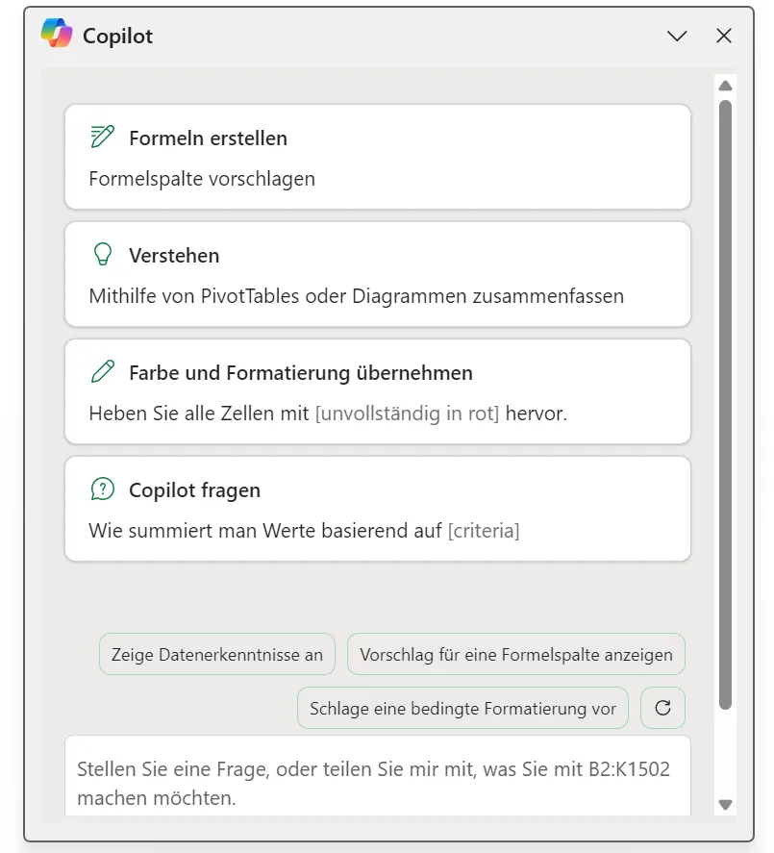
Task: Refresh the suggested prompts
Action: 662,708
